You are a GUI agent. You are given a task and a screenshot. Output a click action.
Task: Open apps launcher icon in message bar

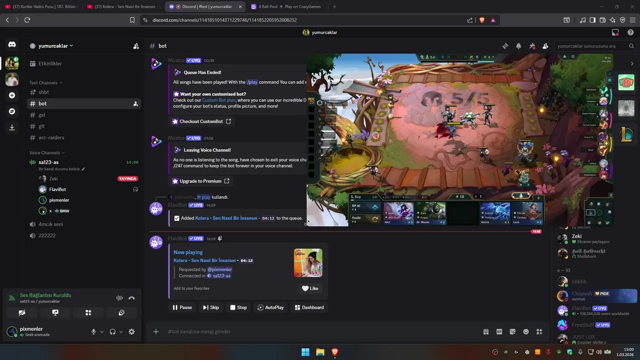coord(539,331)
